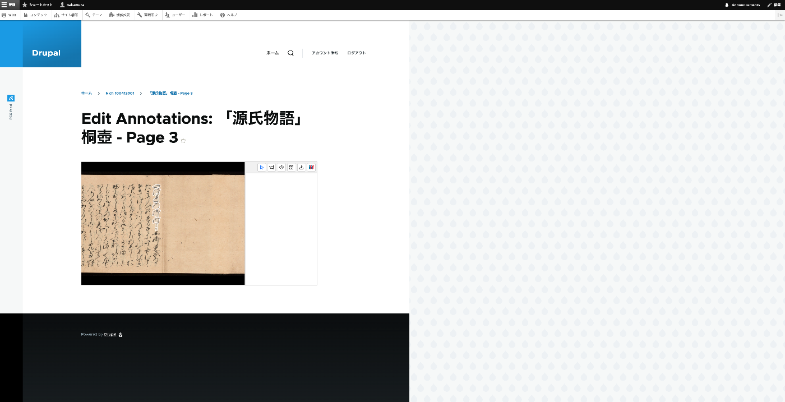The image size is (785, 402).
Task: Toggle annotation visibility eye icon
Action: pyautogui.click(x=281, y=167)
